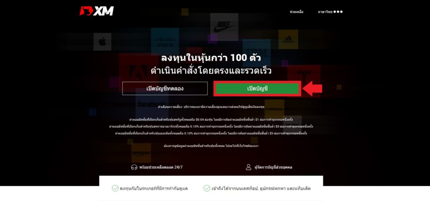Image resolution: width=430 pixels, height=201 pixels.
Task: Click the XM logo in the header
Action: coord(97,11)
